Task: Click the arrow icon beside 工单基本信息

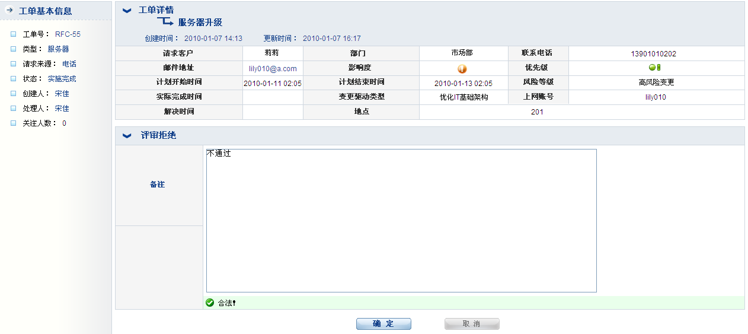Action: pos(9,11)
